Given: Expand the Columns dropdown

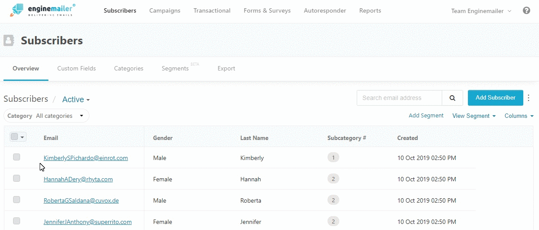Looking at the screenshot, I should 519,116.
